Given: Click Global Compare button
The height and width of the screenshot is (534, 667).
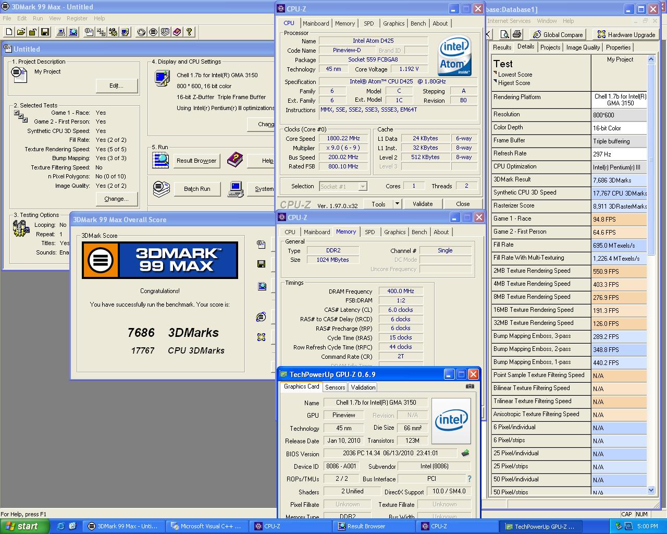Looking at the screenshot, I should 558,34.
